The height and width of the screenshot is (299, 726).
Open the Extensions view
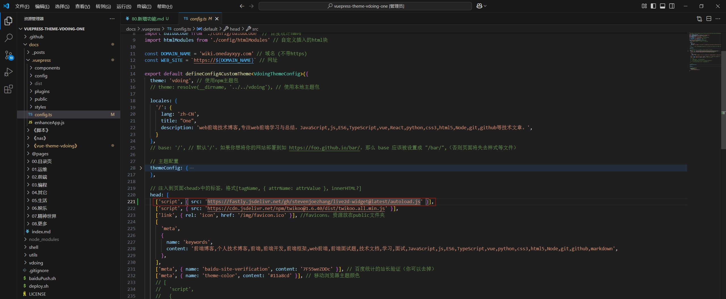[x=9, y=89]
